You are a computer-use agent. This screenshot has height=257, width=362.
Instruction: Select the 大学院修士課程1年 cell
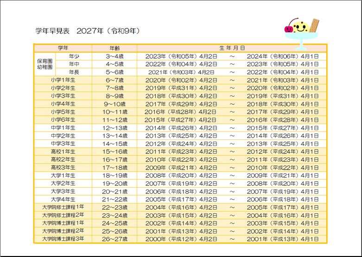[x=63, y=207]
